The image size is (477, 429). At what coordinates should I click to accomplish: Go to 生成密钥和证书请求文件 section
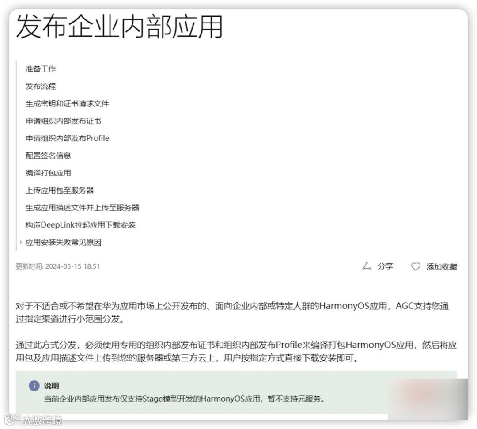coord(67,104)
